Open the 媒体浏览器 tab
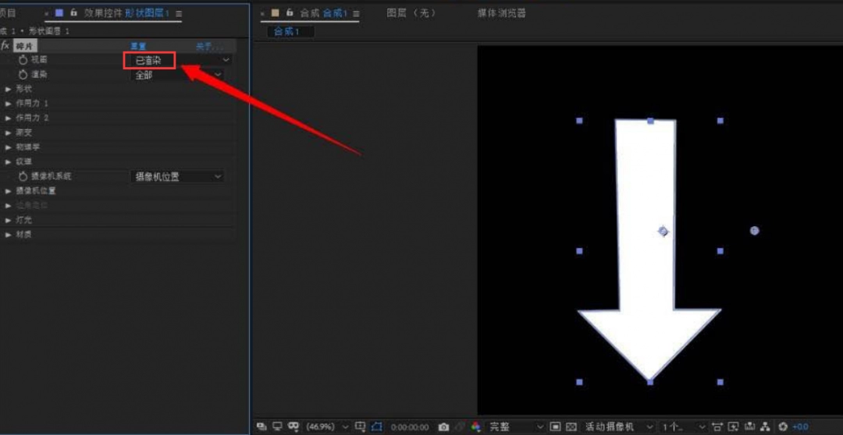Viewport: 843px width, 435px height. 502,13
